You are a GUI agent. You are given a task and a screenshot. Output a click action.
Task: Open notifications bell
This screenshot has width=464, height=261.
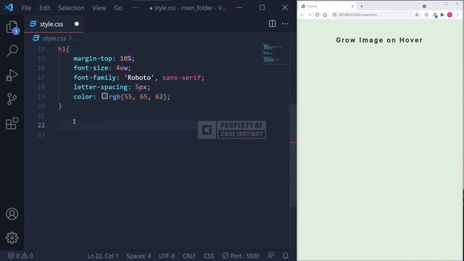(x=286, y=256)
